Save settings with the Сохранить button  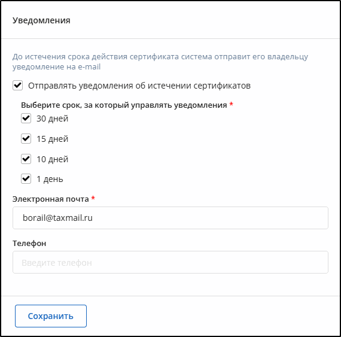click(x=51, y=316)
